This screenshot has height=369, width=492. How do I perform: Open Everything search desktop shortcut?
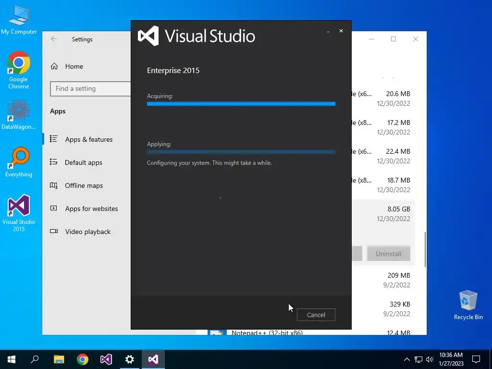click(x=19, y=162)
